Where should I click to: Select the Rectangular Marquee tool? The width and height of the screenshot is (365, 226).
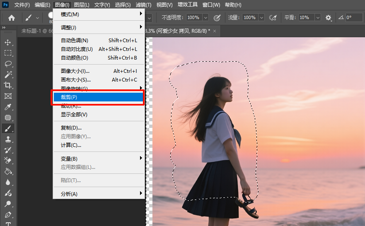pos(7,53)
